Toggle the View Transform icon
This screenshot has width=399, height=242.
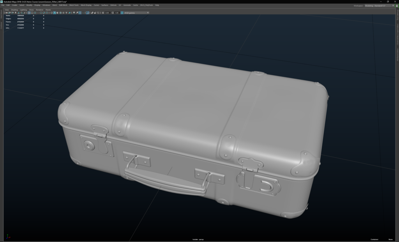122,13
